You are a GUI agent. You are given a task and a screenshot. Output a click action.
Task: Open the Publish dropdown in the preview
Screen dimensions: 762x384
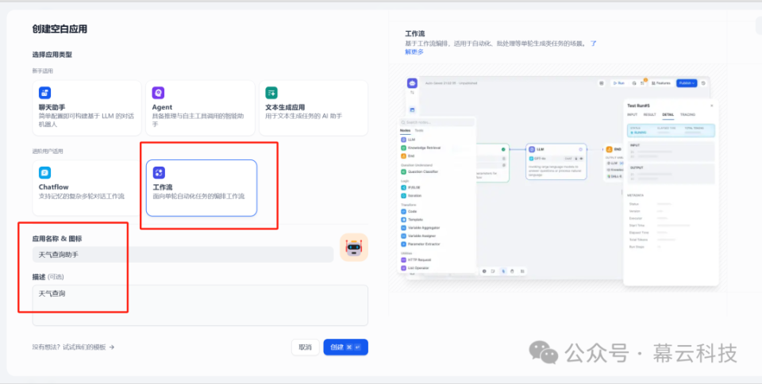tap(687, 83)
